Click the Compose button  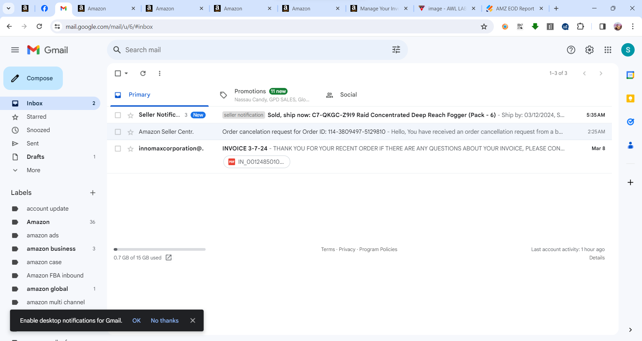(33, 78)
